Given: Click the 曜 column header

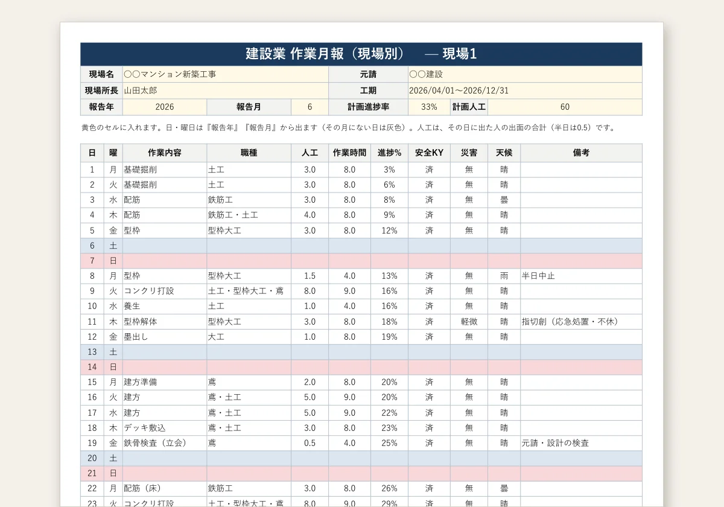Looking at the screenshot, I should pyautogui.click(x=113, y=153).
